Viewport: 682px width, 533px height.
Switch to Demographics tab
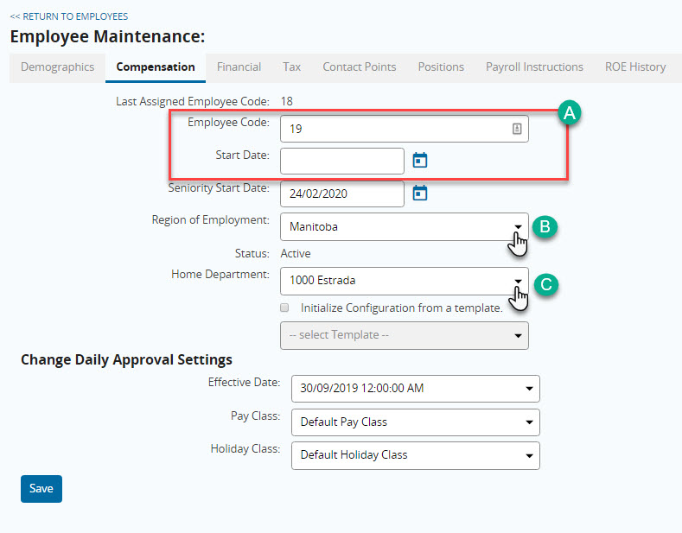[57, 67]
